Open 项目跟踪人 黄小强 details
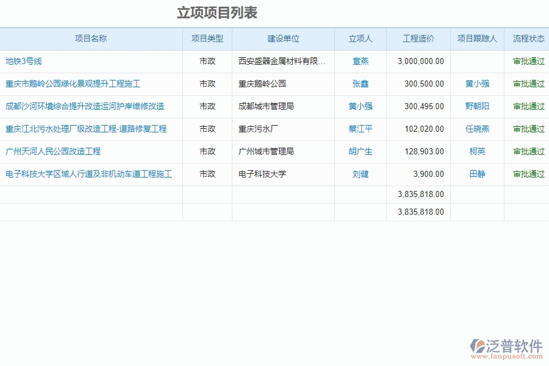Image resolution: width=549 pixels, height=366 pixels. pyautogui.click(x=478, y=84)
